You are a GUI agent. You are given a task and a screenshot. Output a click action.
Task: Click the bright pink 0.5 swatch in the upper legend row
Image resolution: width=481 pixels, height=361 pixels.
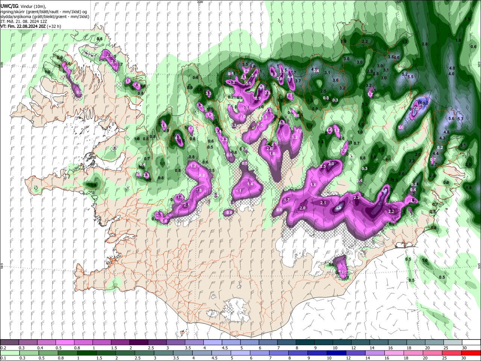pyautogui.click(x=65, y=343)
